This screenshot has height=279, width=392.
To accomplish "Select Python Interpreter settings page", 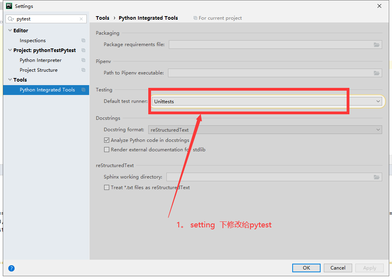I will [41, 60].
